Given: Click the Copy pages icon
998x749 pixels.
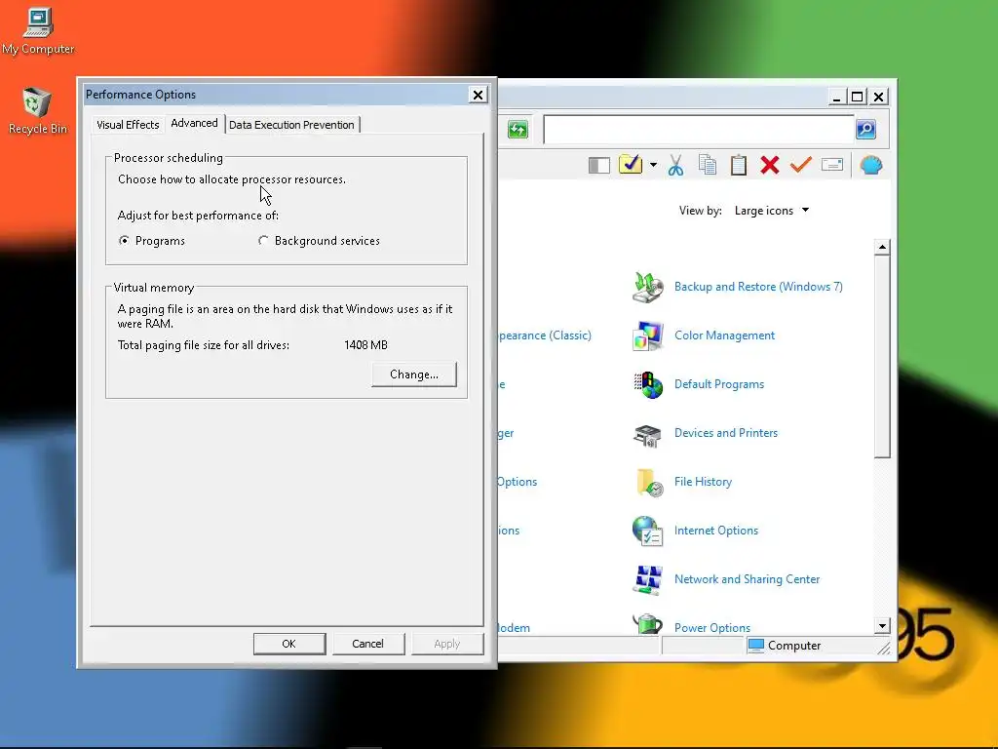Looking at the screenshot, I should (x=708, y=164).
